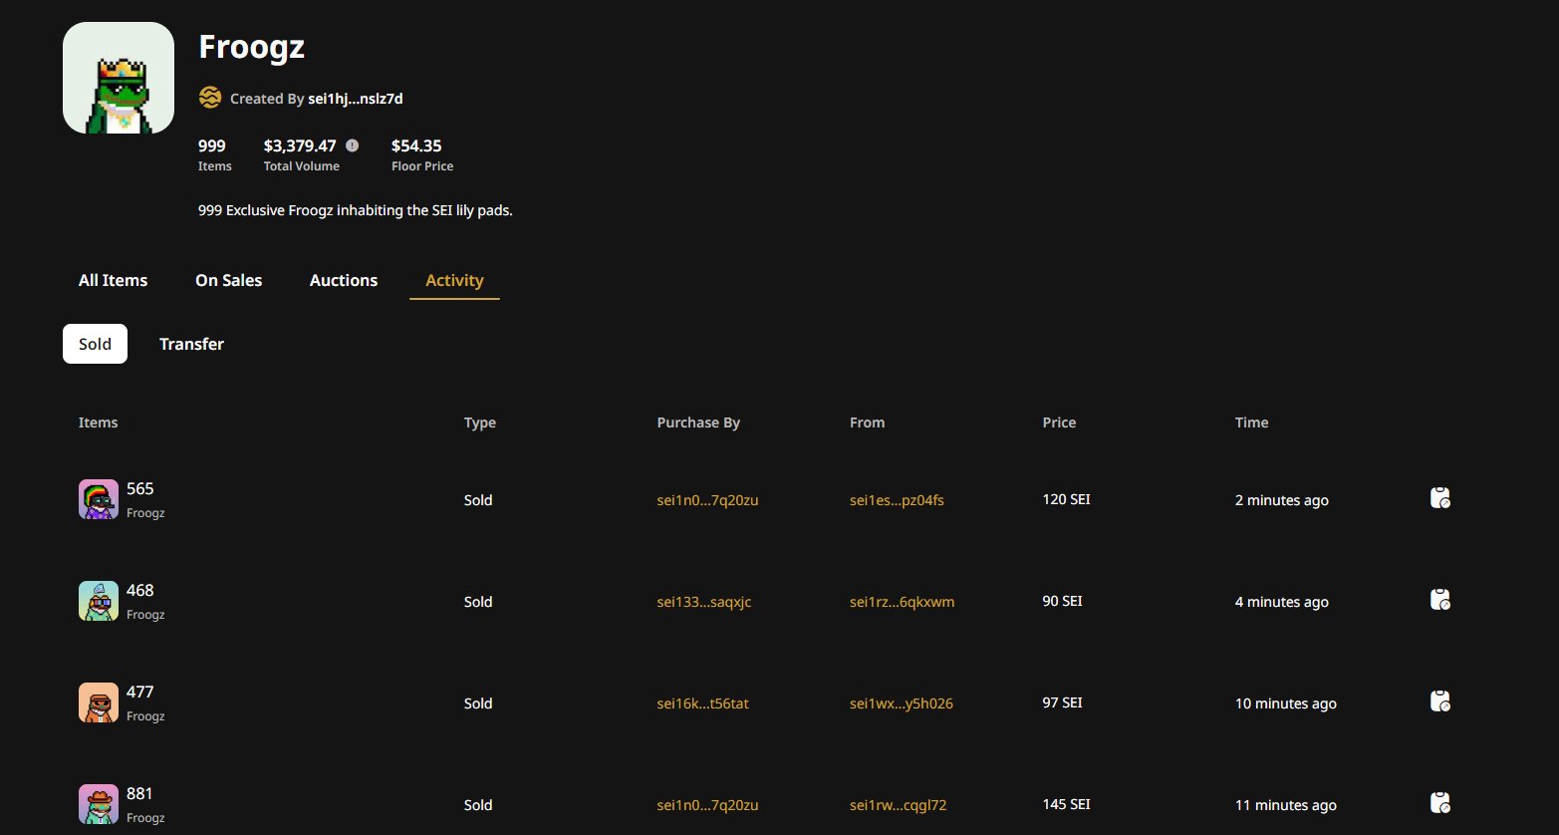Open creator address sei1hj...nslz7d
Screen dimensions: 1559x835
point(356,99)
